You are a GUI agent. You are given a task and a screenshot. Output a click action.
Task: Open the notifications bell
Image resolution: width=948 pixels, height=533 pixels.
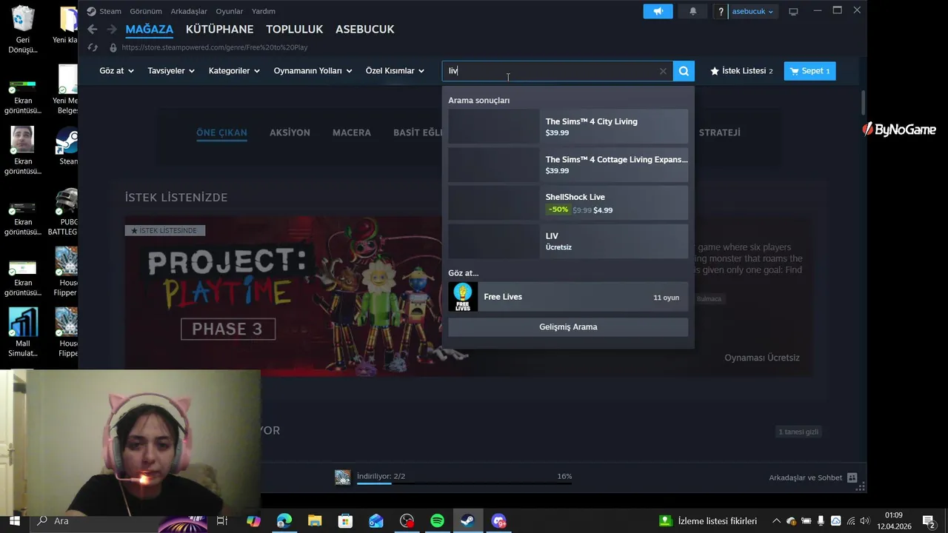pos(692,11)
